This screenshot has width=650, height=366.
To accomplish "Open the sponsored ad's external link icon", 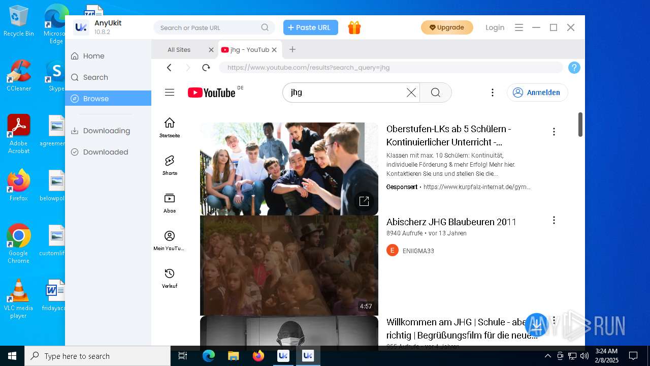I will point(364,201).
